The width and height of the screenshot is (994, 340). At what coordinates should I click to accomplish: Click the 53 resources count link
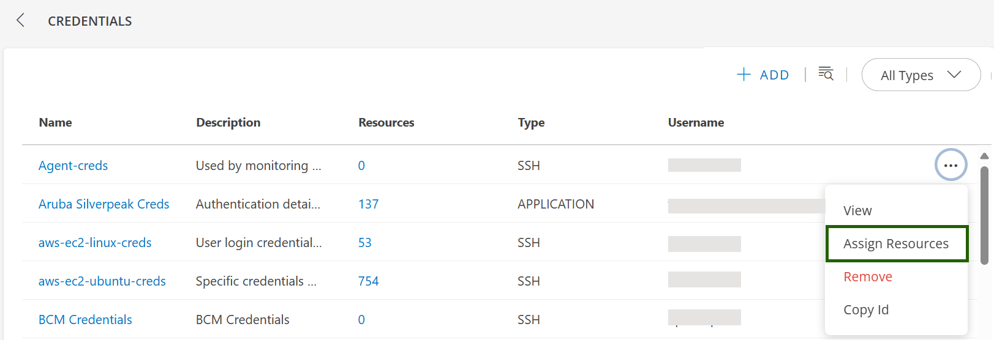pyautogui.click(x=365, y=243)
